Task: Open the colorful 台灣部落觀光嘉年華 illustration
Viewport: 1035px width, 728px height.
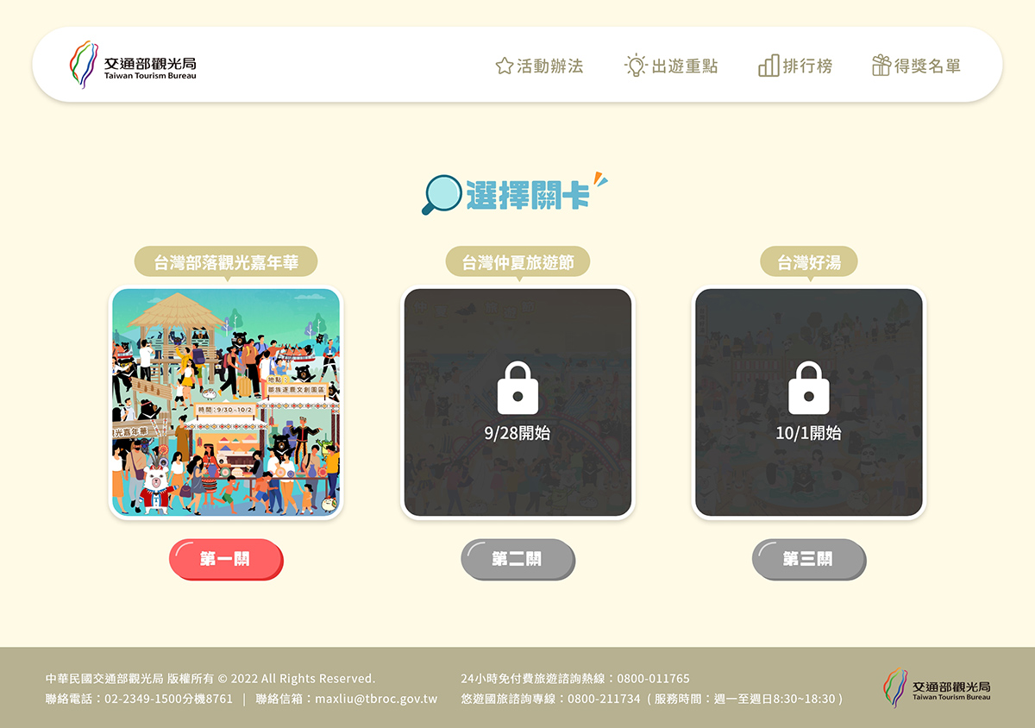Action: coord(226,403)
